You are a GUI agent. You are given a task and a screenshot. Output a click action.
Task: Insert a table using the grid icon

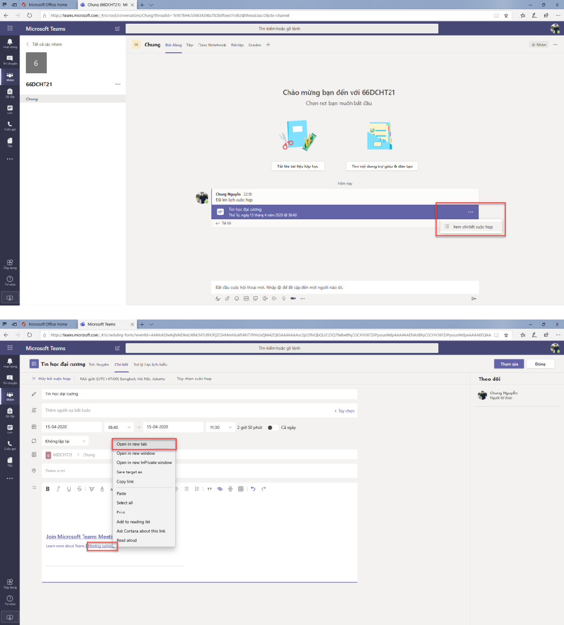click(240, 489)
